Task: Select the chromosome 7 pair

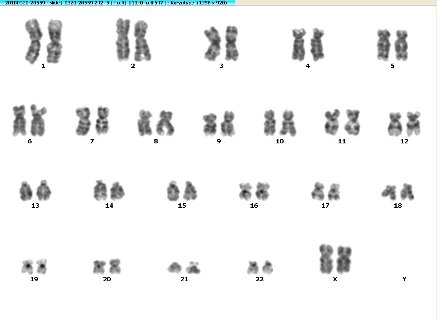Action: (92, 121)
